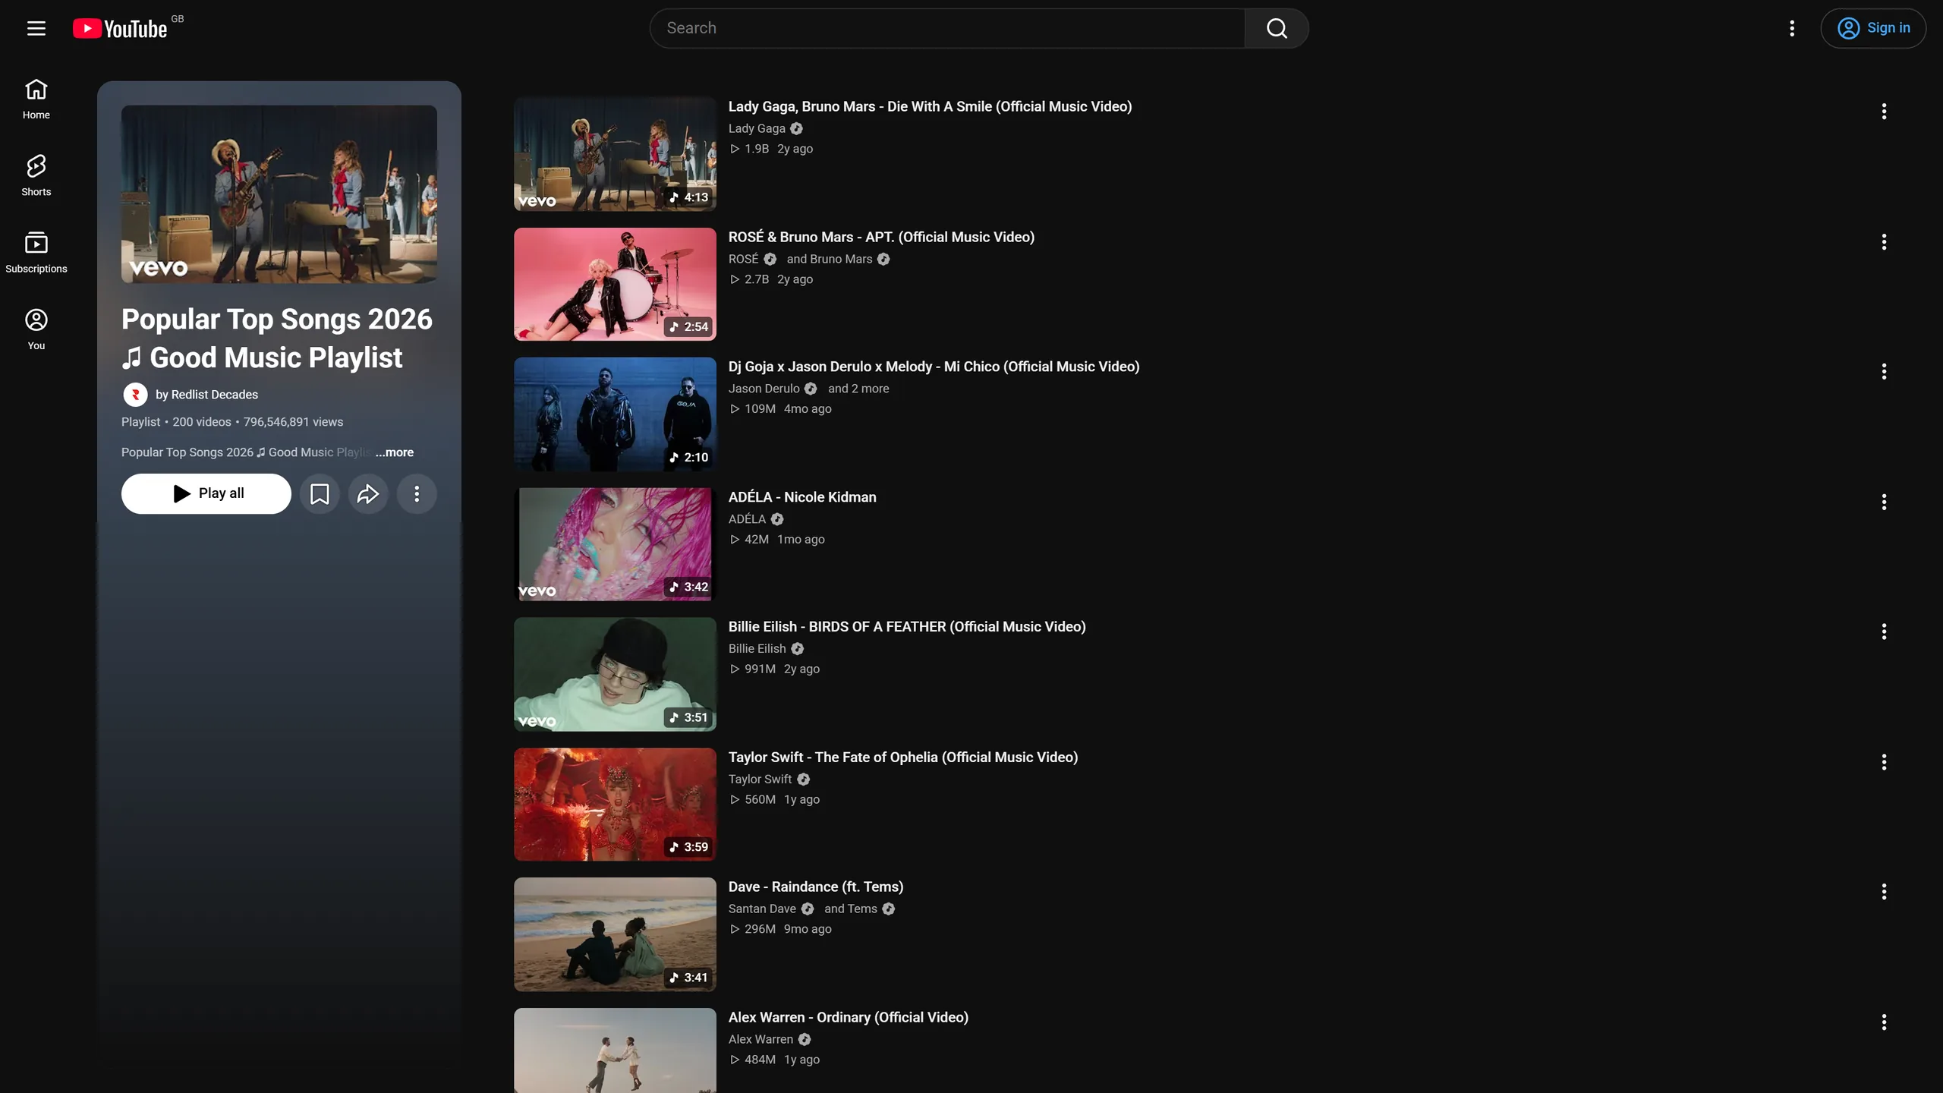
Task: Open options for Nicole Kidman video
Action: pos(1884,502)
